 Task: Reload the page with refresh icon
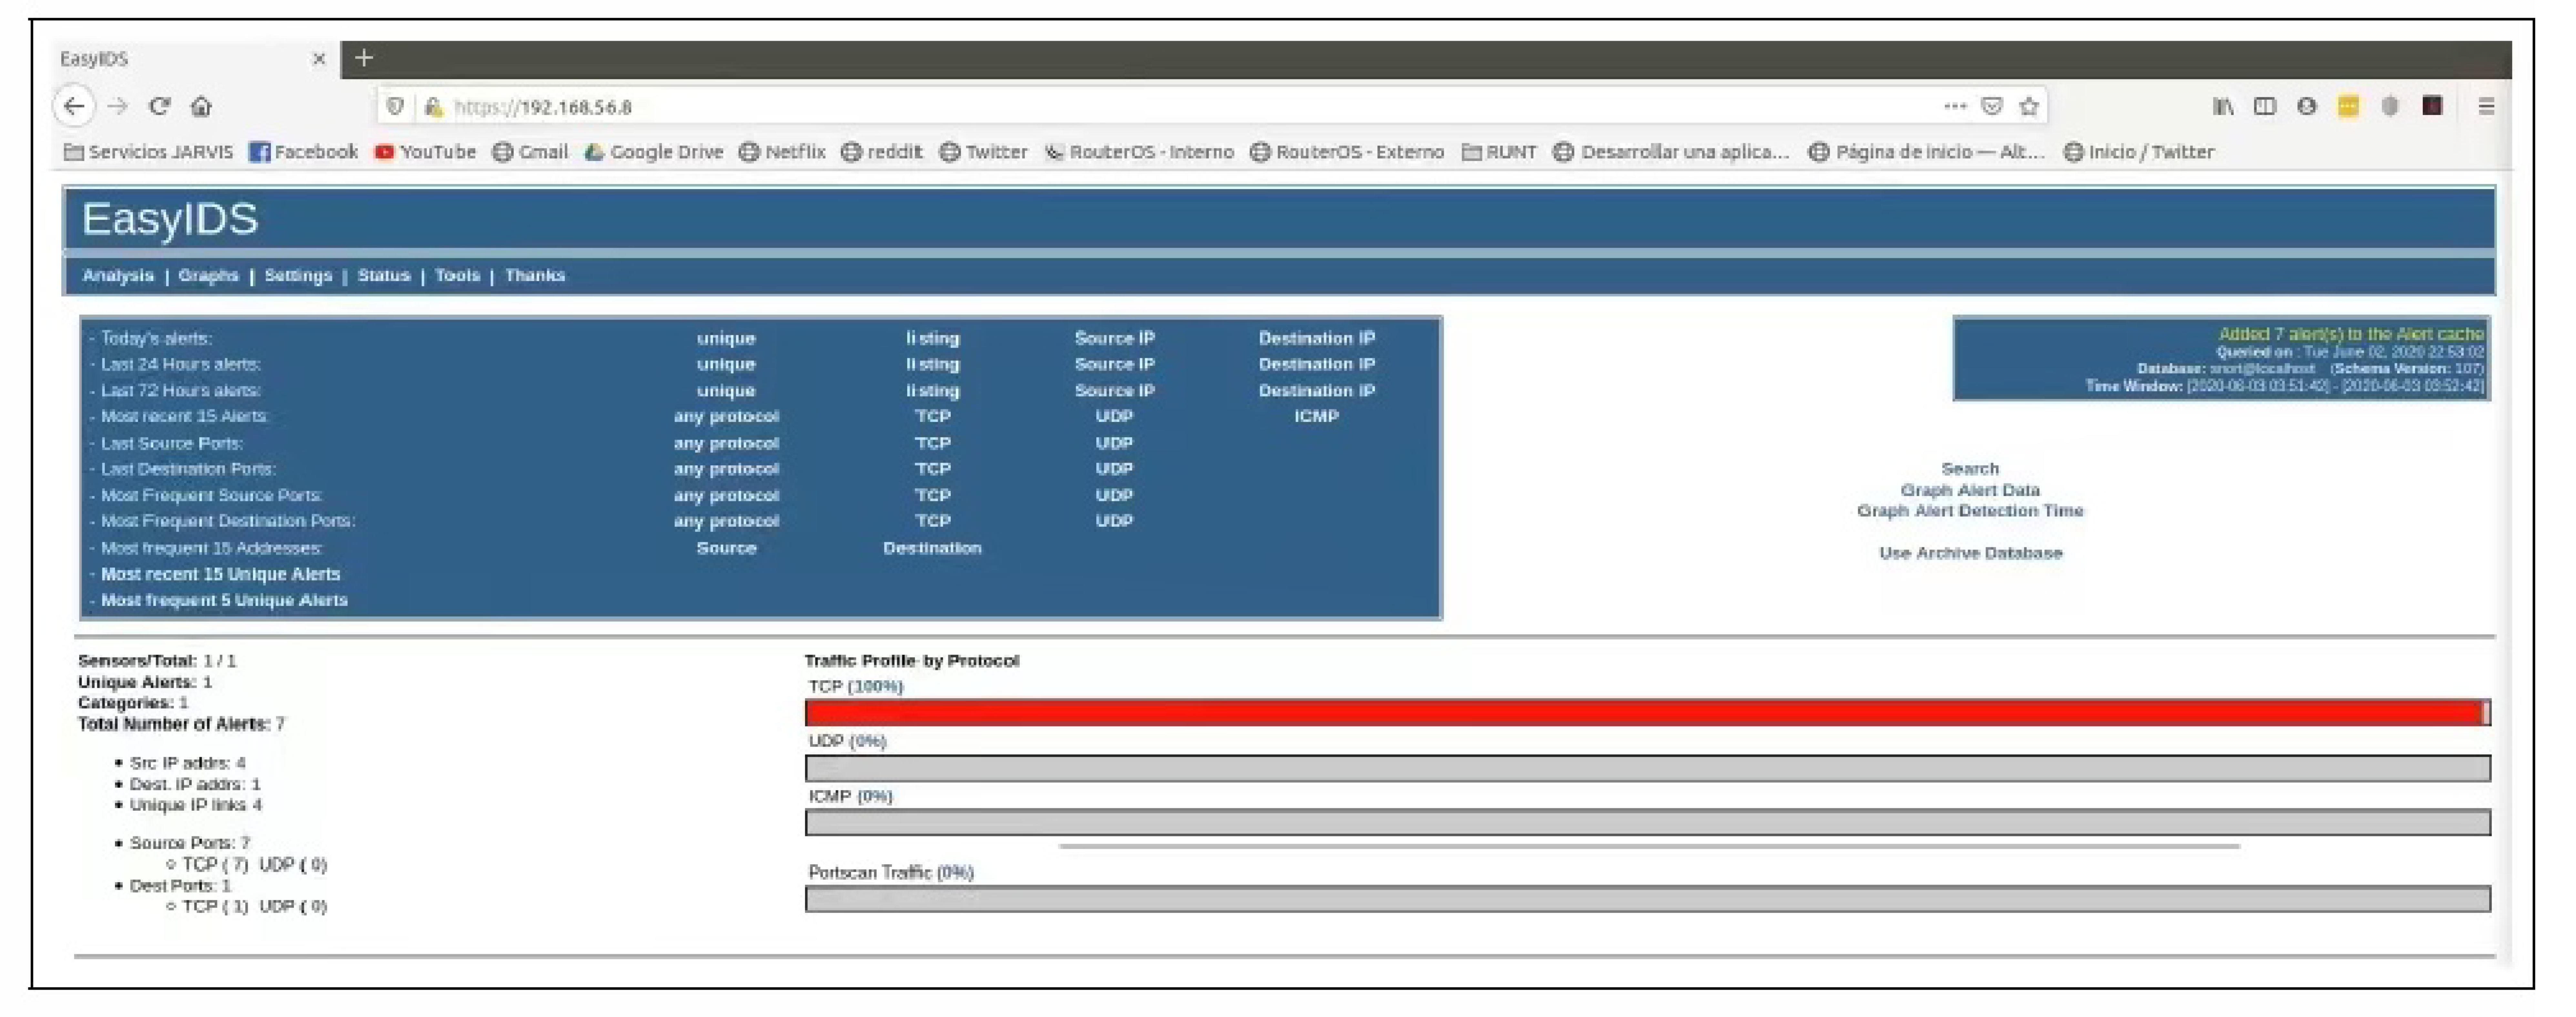159,106
